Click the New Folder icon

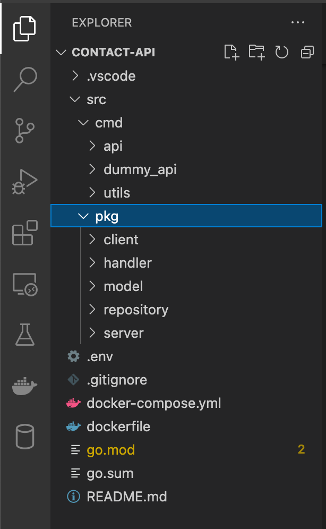pos(257,52)
